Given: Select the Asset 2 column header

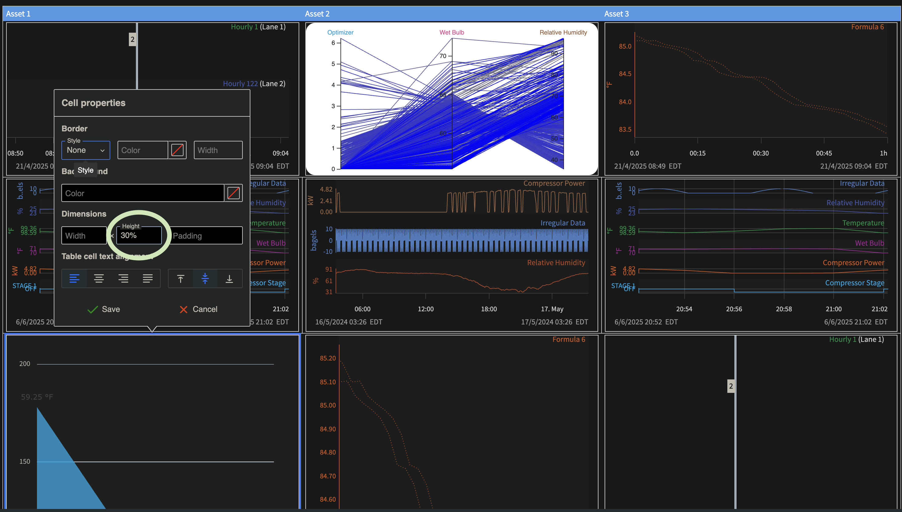Looking at the screenshot, I should coord(317,14).
